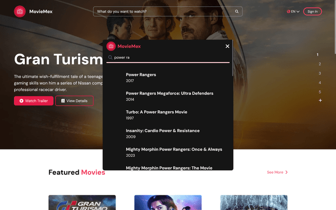336x210 pixels.
Task: Open the third featured movie poster
Action: point(254,203)
